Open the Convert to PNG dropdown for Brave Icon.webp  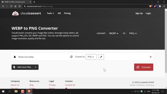click(x=91, y=57)
